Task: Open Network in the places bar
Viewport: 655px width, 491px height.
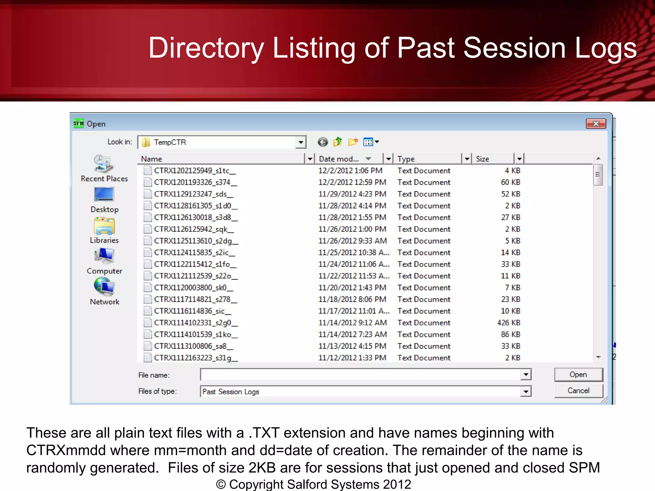Action: 104,292
